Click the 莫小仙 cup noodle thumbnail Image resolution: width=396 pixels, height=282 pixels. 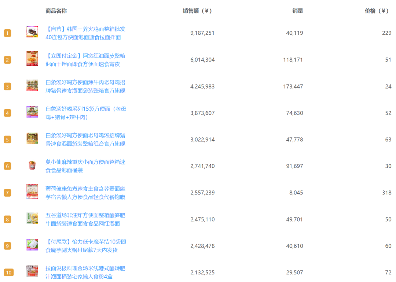(x=32, y=165)
